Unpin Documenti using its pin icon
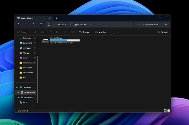The image size is (189, 125). point(35,43)
